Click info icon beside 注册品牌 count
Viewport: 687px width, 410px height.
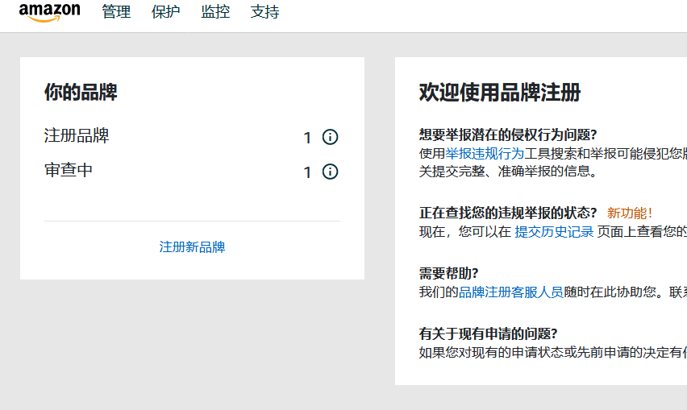click(x=330, y=137)
